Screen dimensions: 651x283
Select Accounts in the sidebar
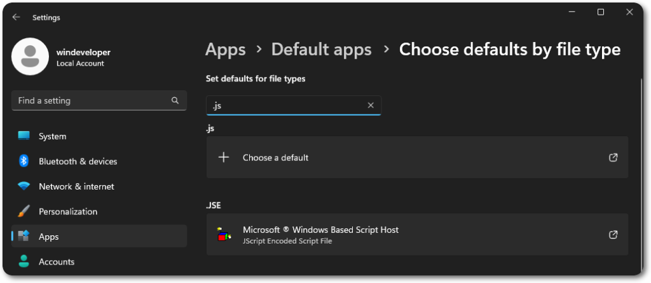56,261
